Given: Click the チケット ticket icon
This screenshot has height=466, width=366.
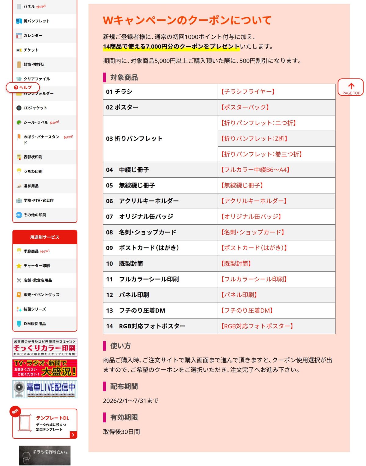Looking at the screenshot, I should pyautogui.click(x=19, y=50).
